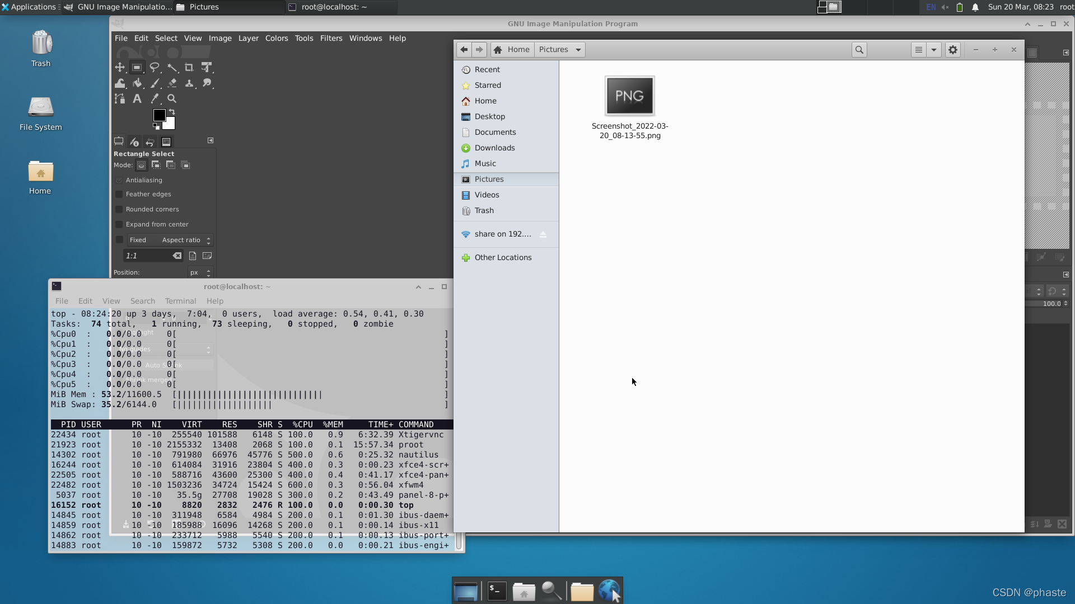1075x604 pixels.
Task: Select the Free Select lasso tool
Action: tap(155, 68)
